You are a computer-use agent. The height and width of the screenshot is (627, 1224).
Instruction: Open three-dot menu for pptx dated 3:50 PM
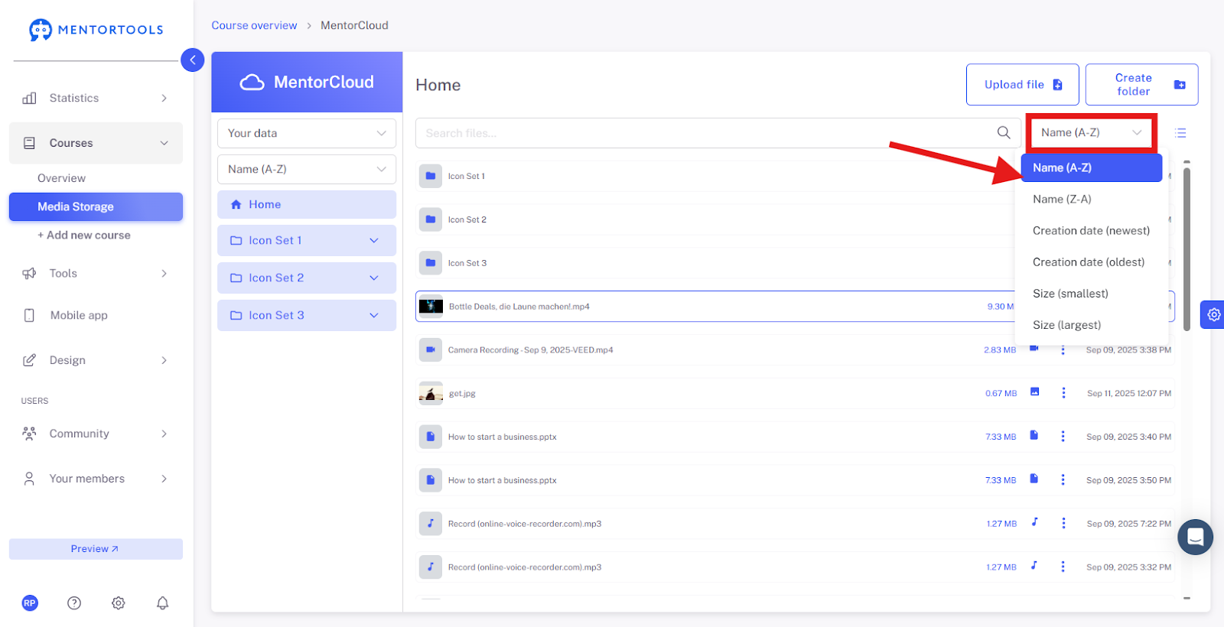click(1063, 480)
